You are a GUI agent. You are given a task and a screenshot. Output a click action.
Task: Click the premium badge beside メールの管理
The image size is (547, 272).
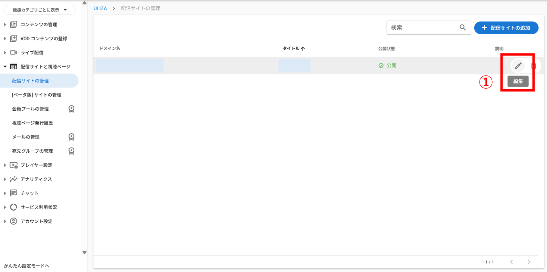click(71, 137)
